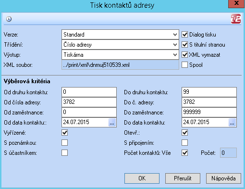This screenshot has height=189, width=245.
Task: Close the Tisk kontaktů adresy dialog
Action: 236,3
